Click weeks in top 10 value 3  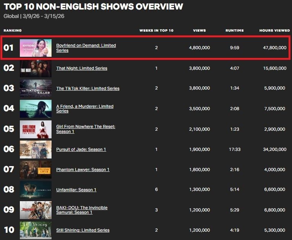tap(156, 210)
